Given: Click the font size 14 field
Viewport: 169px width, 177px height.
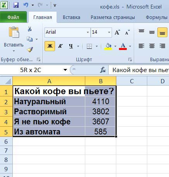Looking at the screenshot, I should [99, 32].
